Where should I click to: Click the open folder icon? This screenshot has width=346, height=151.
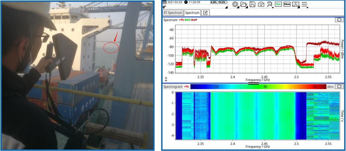point(244,4)
